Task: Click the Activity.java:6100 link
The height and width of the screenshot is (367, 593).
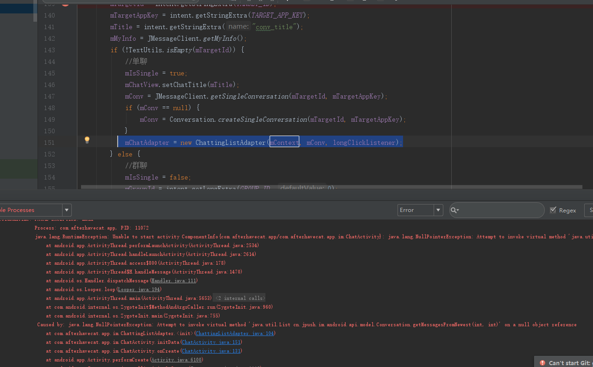Action: 176,360
